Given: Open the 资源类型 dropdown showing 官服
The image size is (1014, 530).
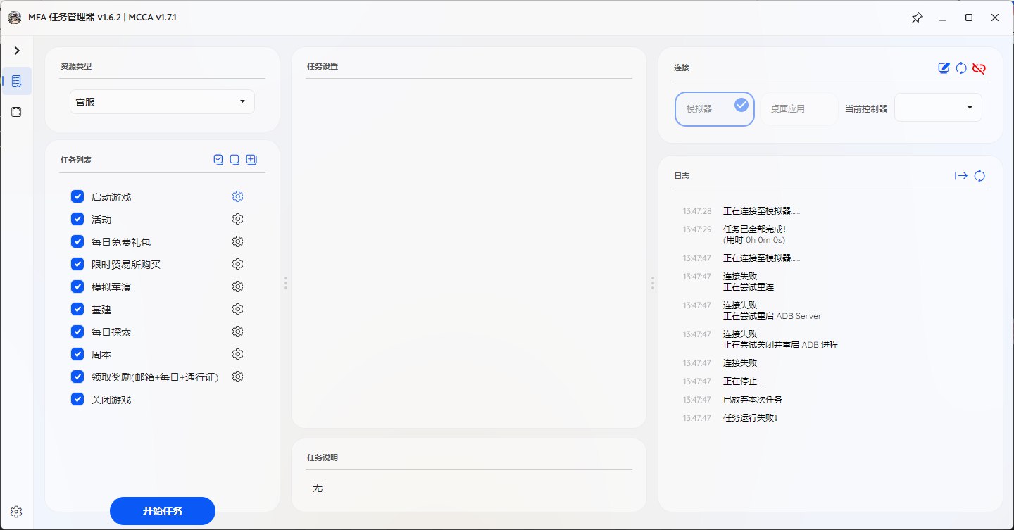Looking at the screenshot, I should coord(162,101).
